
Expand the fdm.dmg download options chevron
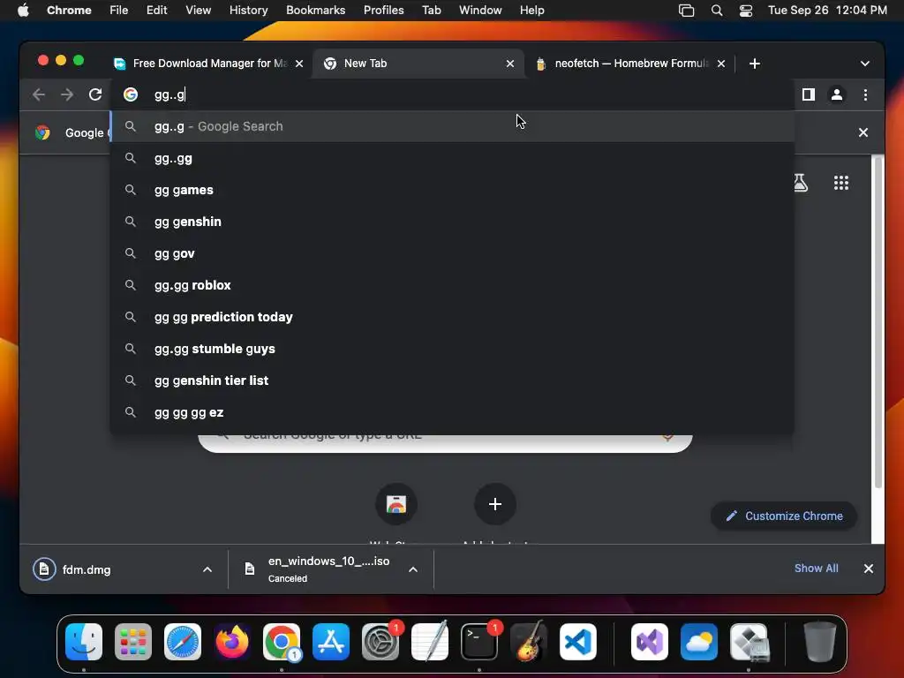pos(207,569)
